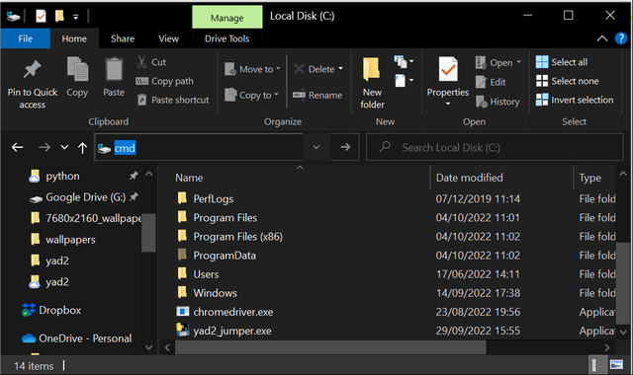633x375 pixels.
Task: Click Edit in the Open group
Action: (491, 82)
